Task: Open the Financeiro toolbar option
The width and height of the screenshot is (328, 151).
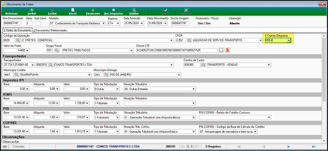Action: 93,12
